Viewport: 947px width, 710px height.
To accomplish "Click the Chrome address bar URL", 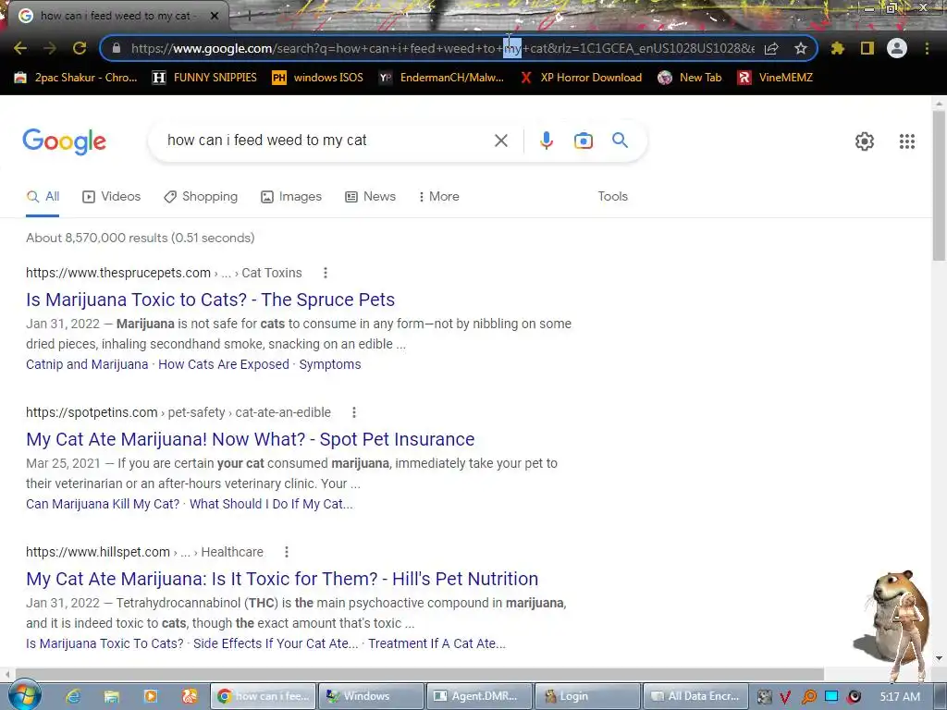I will pos(442,48).
